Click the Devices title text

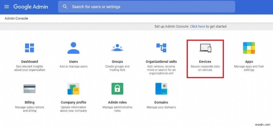click(205, 61)
